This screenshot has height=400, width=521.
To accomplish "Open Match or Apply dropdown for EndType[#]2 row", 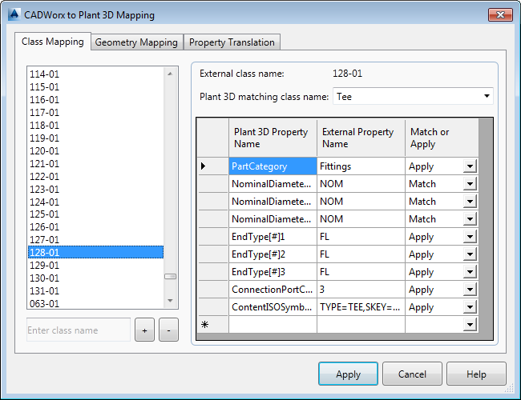I will 470,254.
